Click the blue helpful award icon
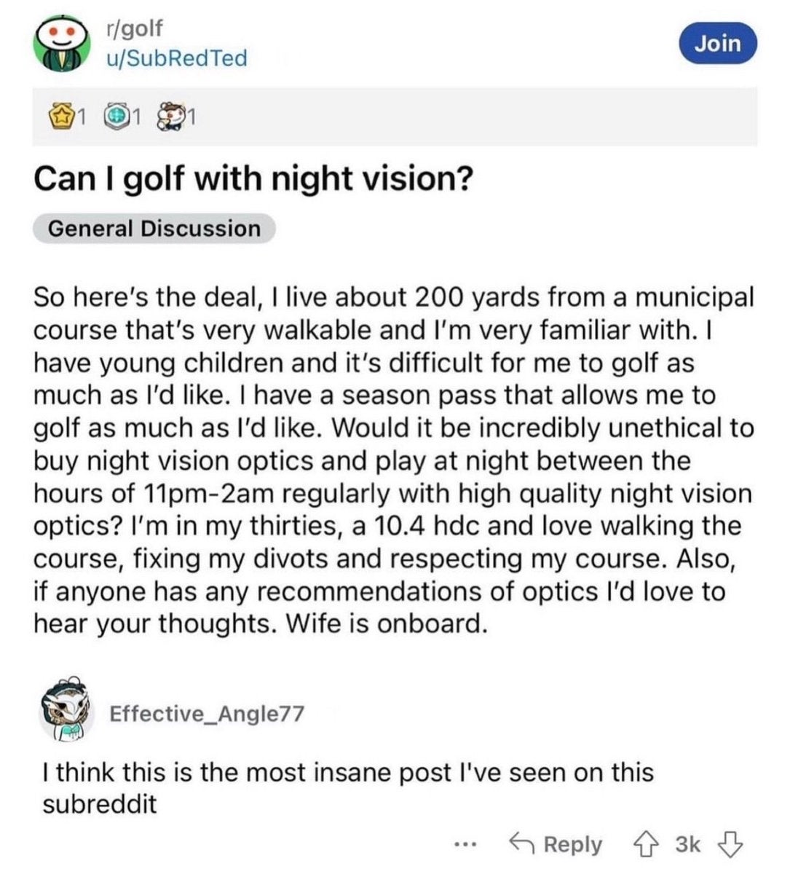 pyautogui.click(x=112, y=115)
